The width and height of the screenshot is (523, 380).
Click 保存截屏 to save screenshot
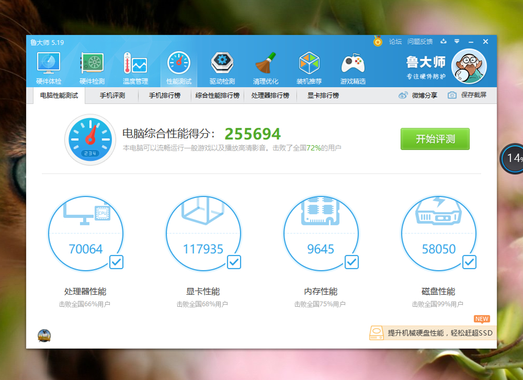coord(467,95)
